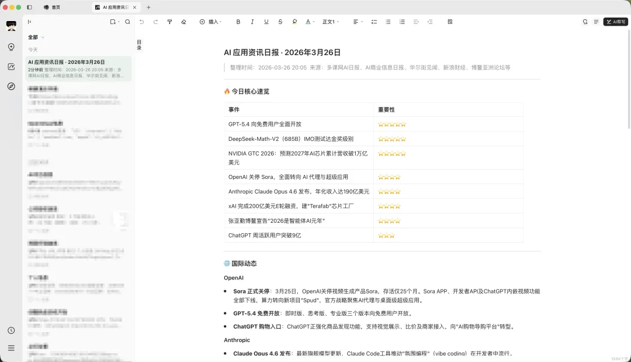Toggle italic formatting
631x362 pixels.
pyautogui.click(x=252, y=22)
